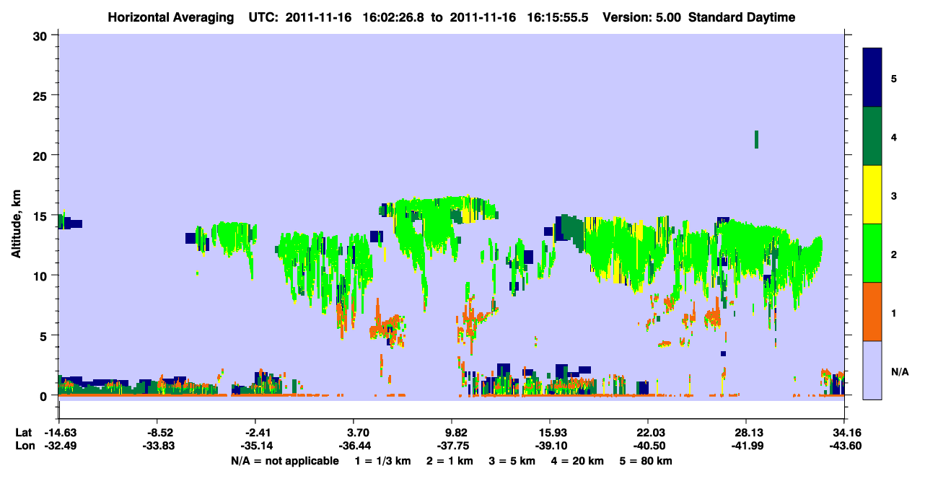Click the y-axis tick label 10

41,275
